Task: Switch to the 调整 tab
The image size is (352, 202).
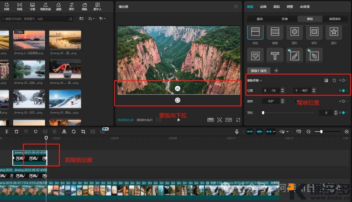Action: coord(290,7)
